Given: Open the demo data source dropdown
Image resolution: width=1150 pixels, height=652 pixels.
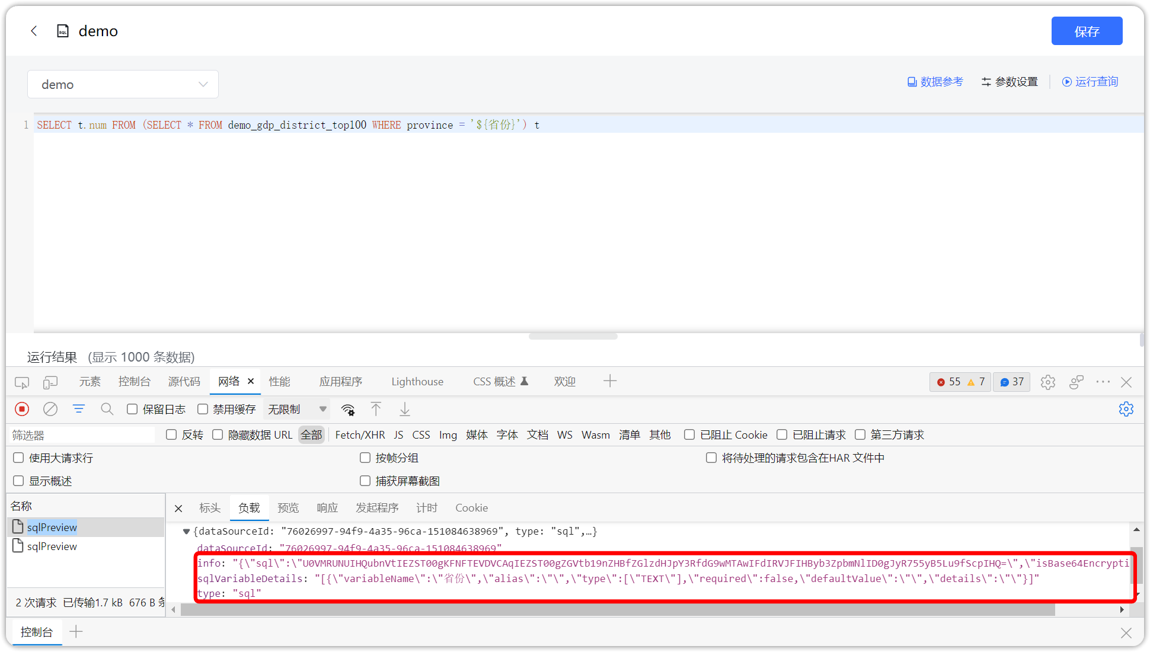Looking at the screenshot, I should [x=123, y=84].
